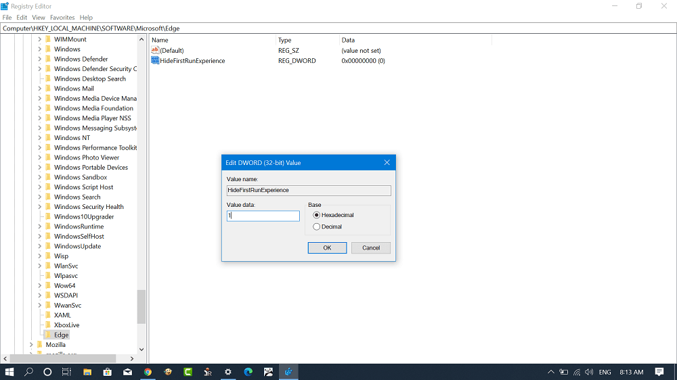Viewport: 677px width, 380px height.
Task: Click the tree horizontal scrollbar thumb
Action: click(63, 358)
